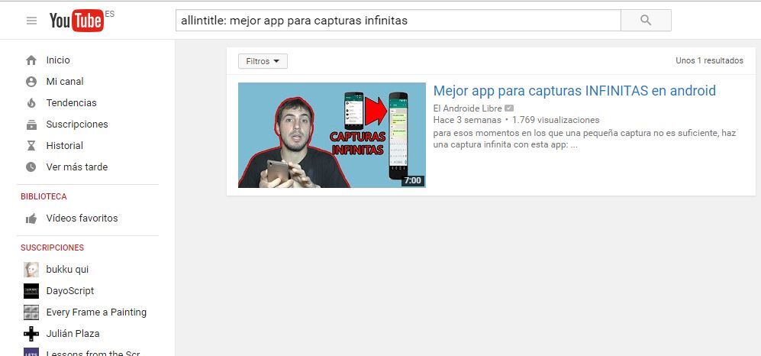Click the Ver más tarde clock icon
This screenshot has width=761, height=356.
point(31,167)
